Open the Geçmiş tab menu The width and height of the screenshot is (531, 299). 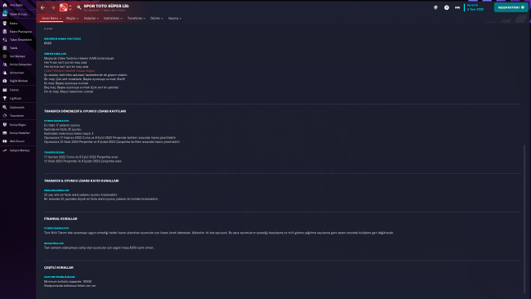[174, 18]
